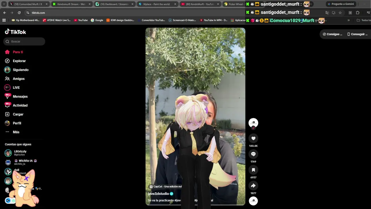Close the Comunidad Murft X tab

point(47,4)
